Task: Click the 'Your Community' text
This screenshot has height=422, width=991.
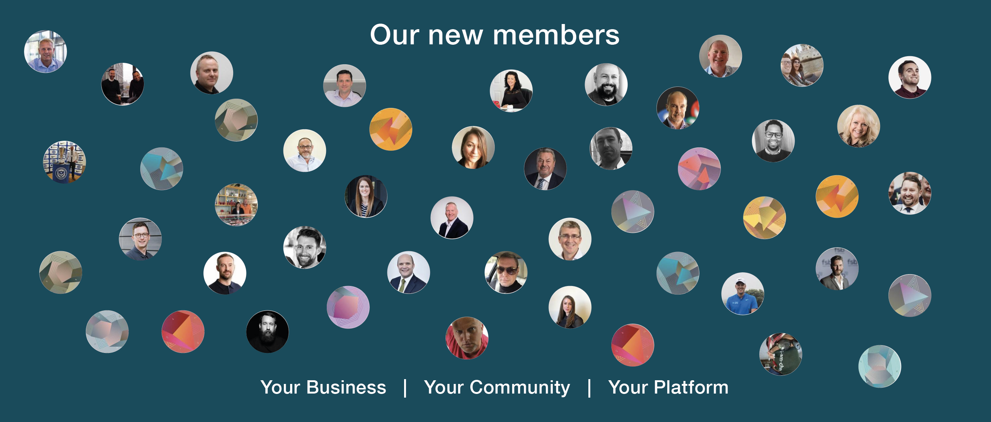Action: (497, 387)
